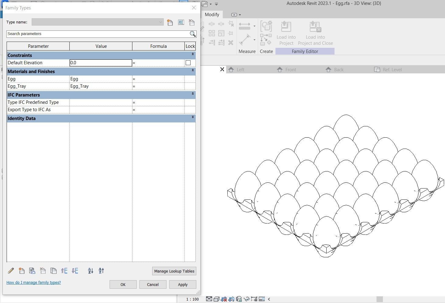
Task: Click the New Parameter icon in the bottom icon row
Action: click(21, 271)
